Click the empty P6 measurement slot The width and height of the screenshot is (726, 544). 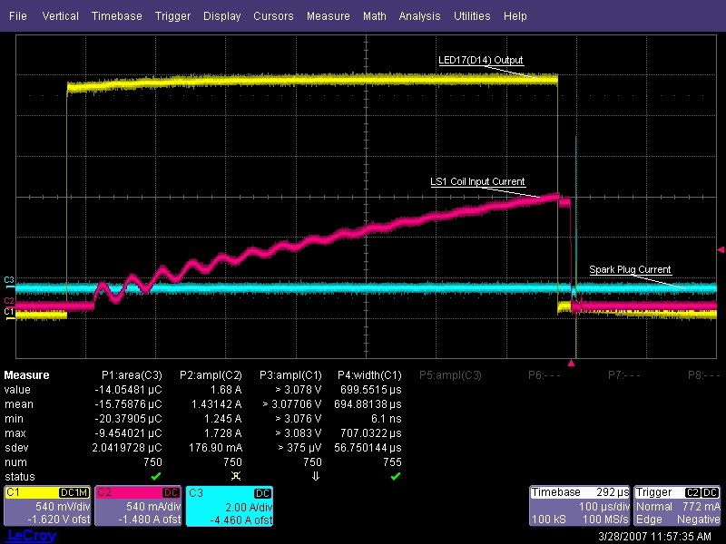click(x=544, y=375)
